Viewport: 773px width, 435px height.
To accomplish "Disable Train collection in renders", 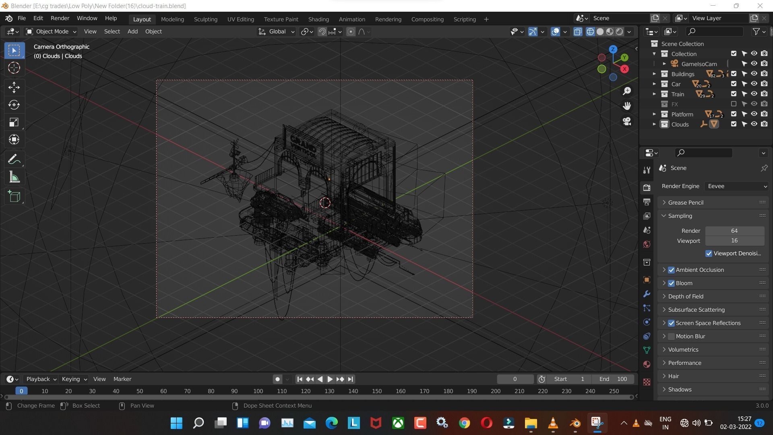I will pyautogui.click(x=764, y=94).
